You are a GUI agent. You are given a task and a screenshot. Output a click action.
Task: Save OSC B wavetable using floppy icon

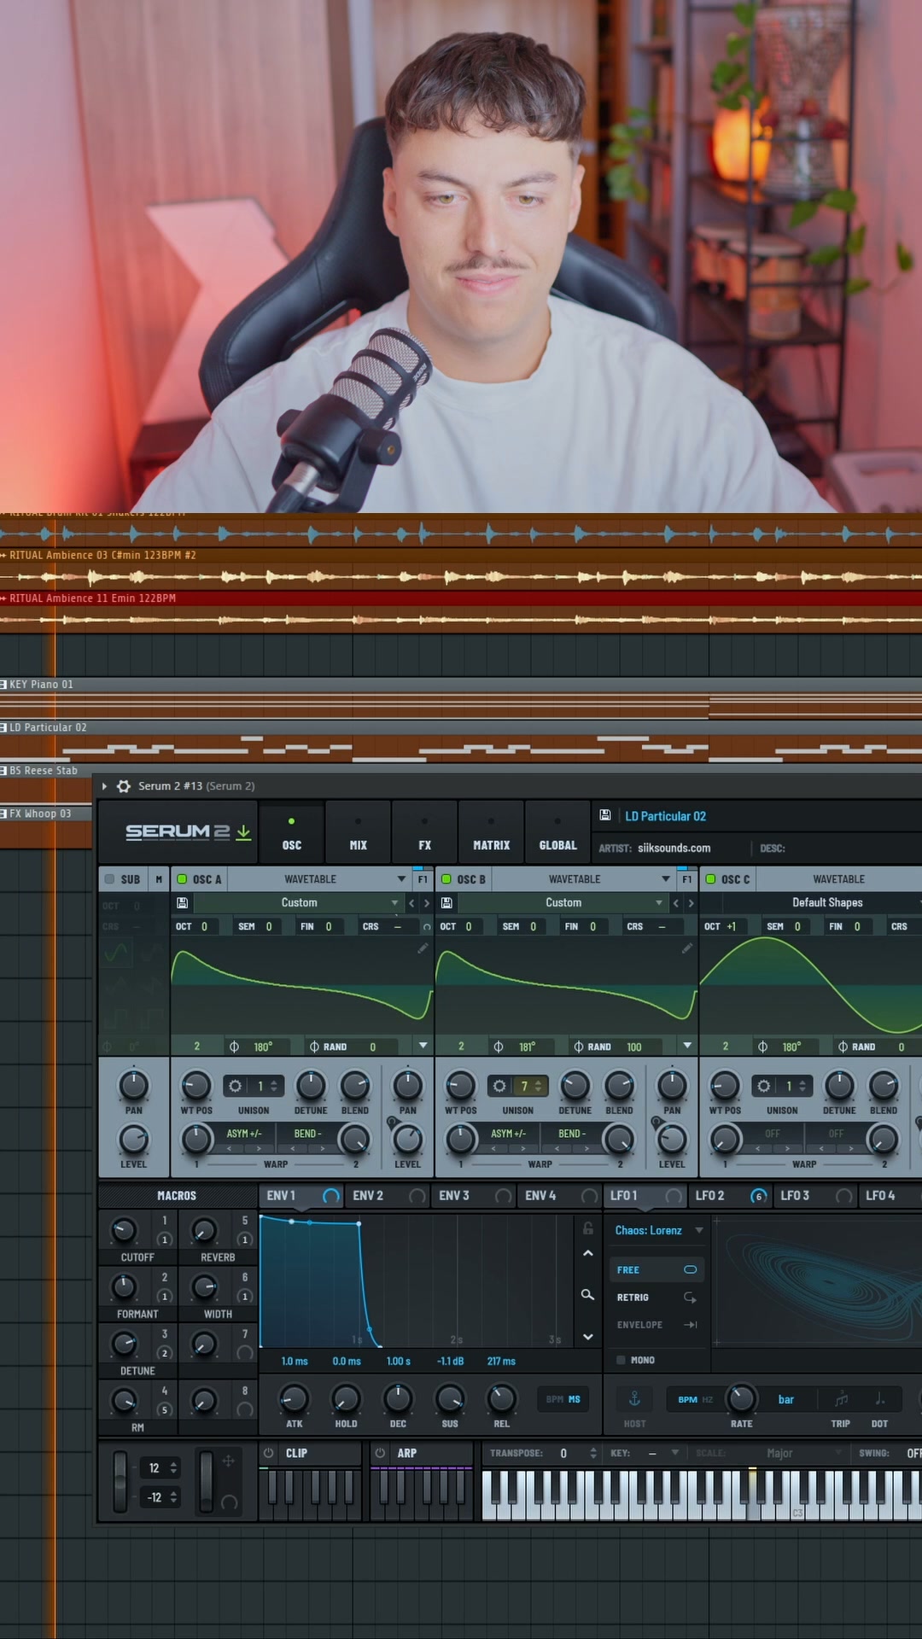[x=446, y=902]
